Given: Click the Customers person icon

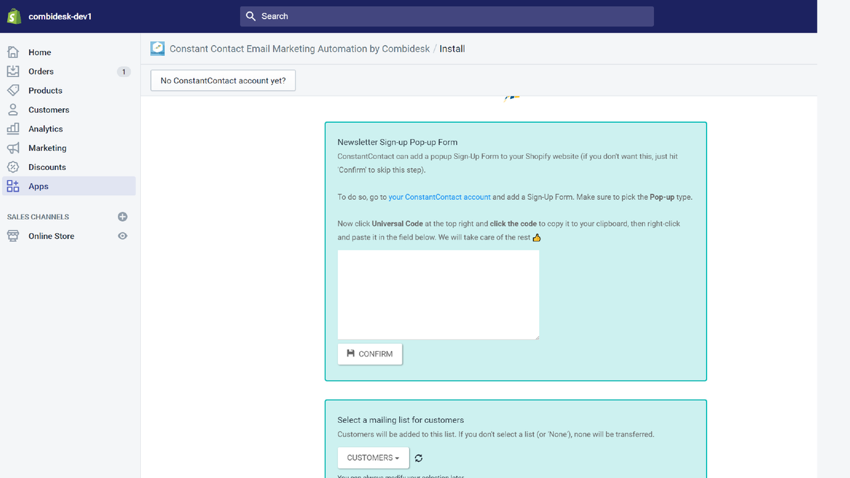Looking at the screenshot, I should point(13,110).
